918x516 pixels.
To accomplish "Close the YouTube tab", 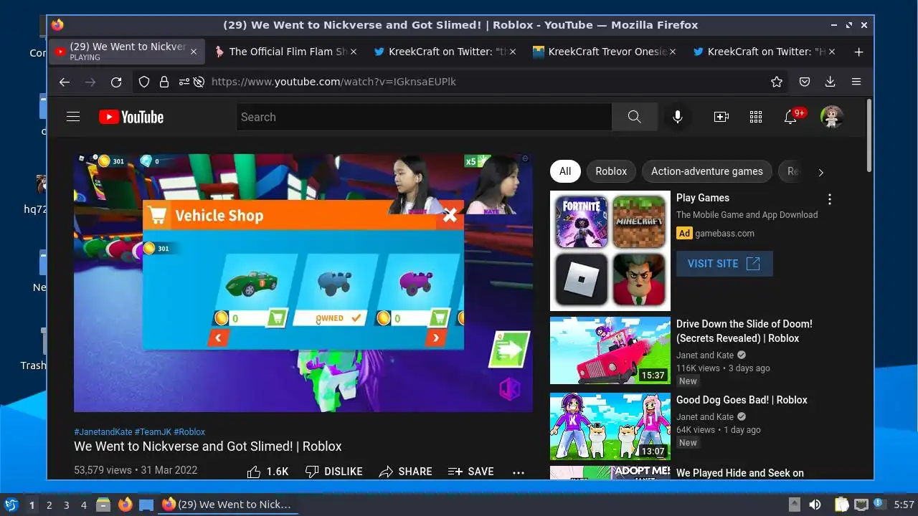I will [x=194, y=52].
